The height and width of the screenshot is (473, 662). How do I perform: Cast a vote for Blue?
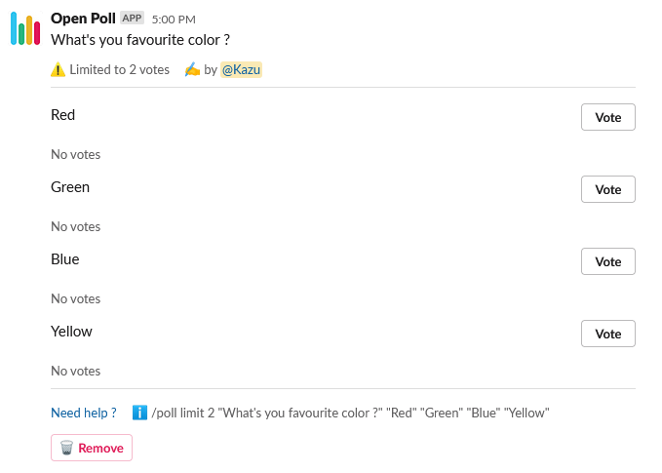pyautogui.click(x=607, y=261)
